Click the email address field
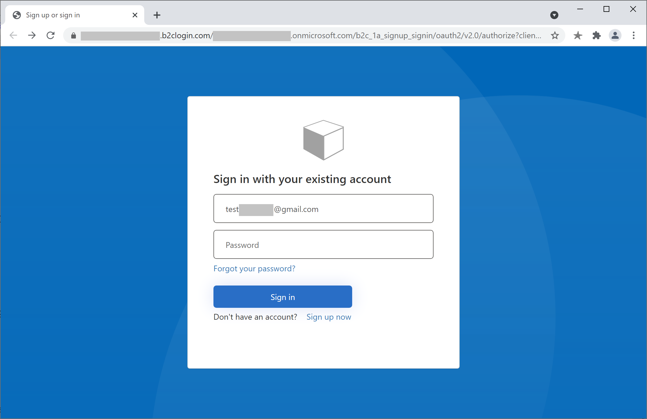647x419 pixels. click(323, 208)
